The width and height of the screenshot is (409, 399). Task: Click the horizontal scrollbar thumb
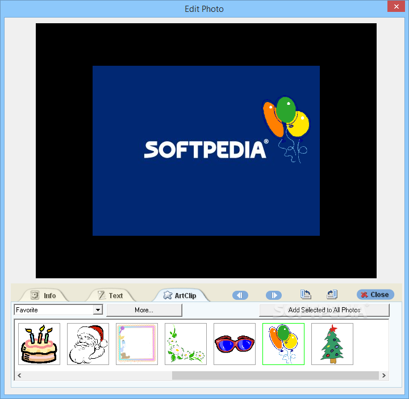275,375
